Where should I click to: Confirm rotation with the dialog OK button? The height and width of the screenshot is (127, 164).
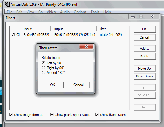click(53, 85)
